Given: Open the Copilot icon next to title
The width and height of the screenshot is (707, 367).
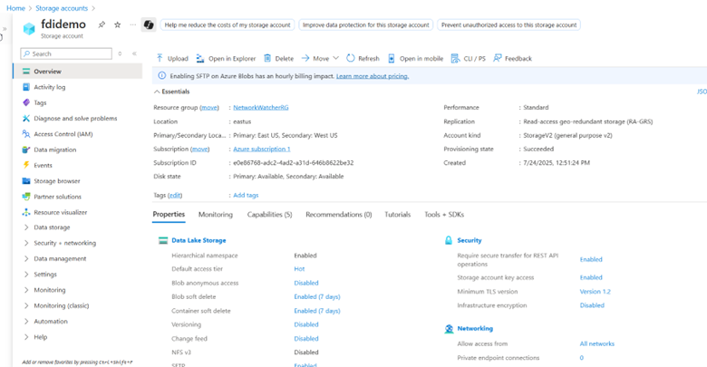Looking at the screenshot, I should (149, 24).
